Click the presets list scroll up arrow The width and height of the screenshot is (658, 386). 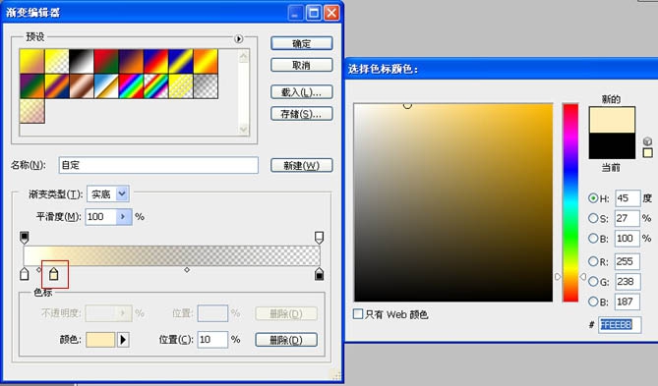click(x=243, y=56)
